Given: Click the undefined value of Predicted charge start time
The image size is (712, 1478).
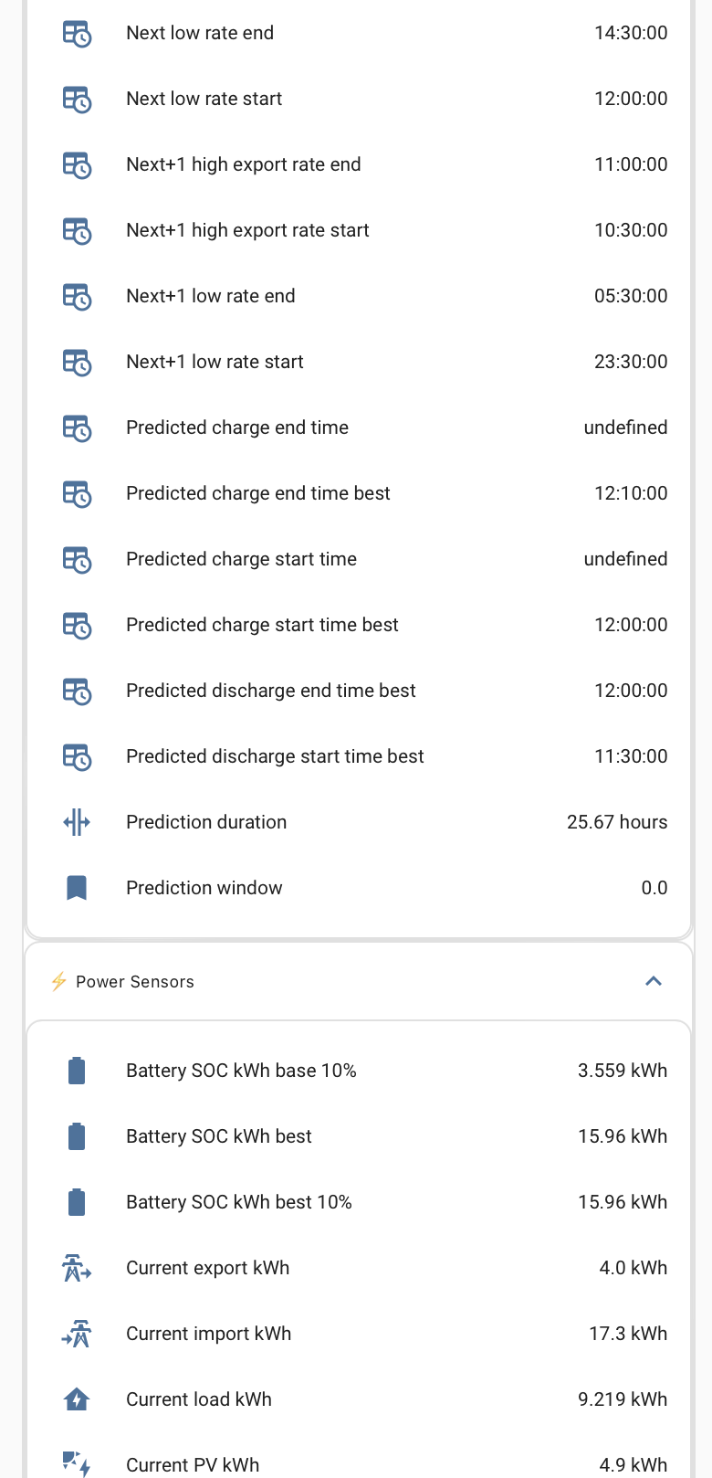Looking at the screenshot, I should pos(625,559).
